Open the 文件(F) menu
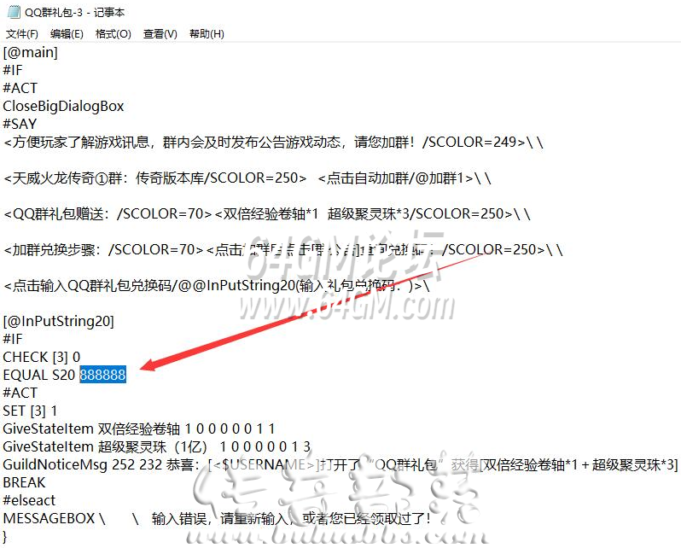This screenshot has width=681, height=548. click(x=22, y=34)
